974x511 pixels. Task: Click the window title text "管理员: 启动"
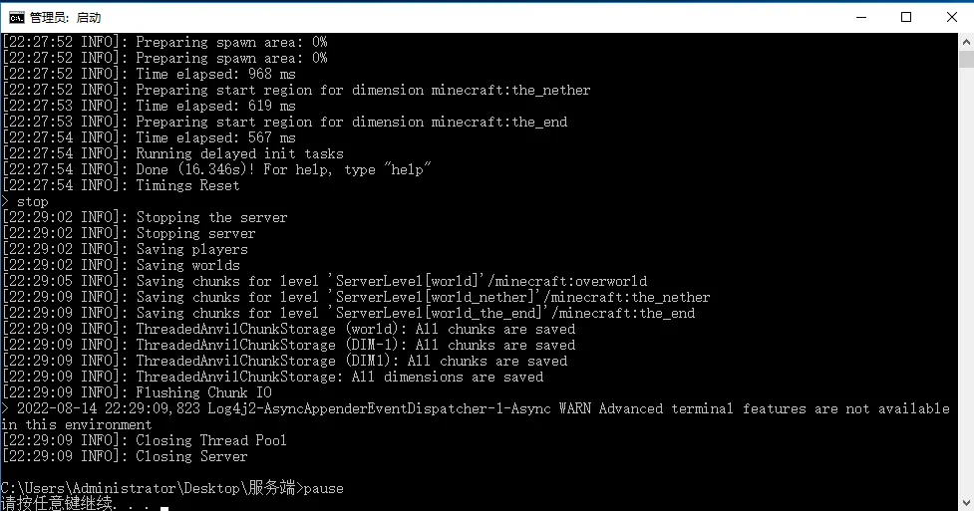[x=66, y=18]
